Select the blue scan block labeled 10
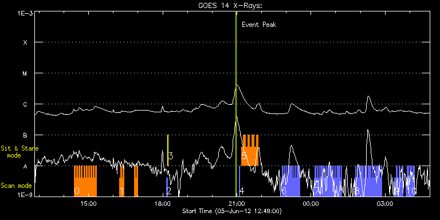Image resolution: width=440 pixels, height=220 pixels. (411, 181)
